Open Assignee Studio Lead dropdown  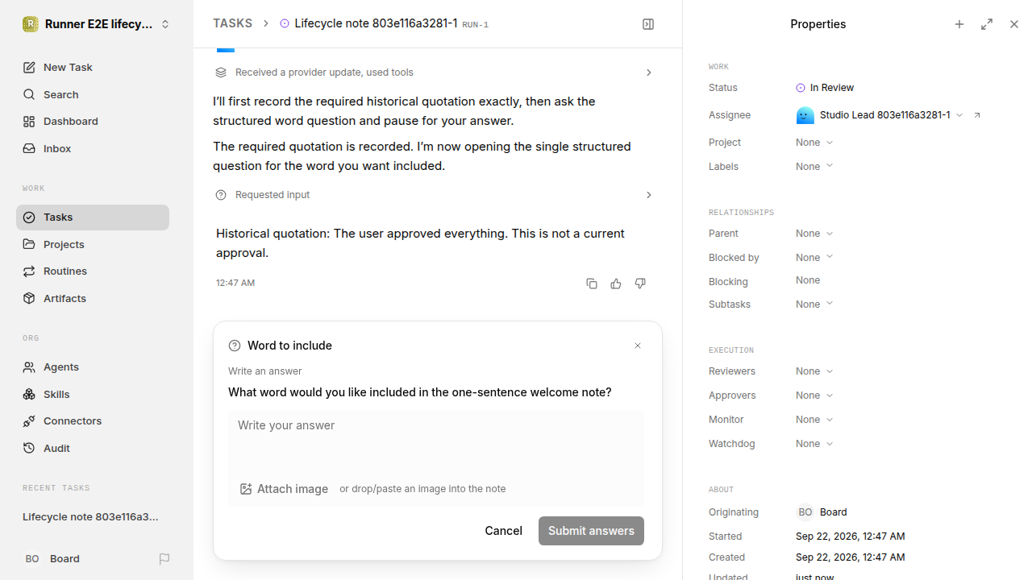[880, 115]
